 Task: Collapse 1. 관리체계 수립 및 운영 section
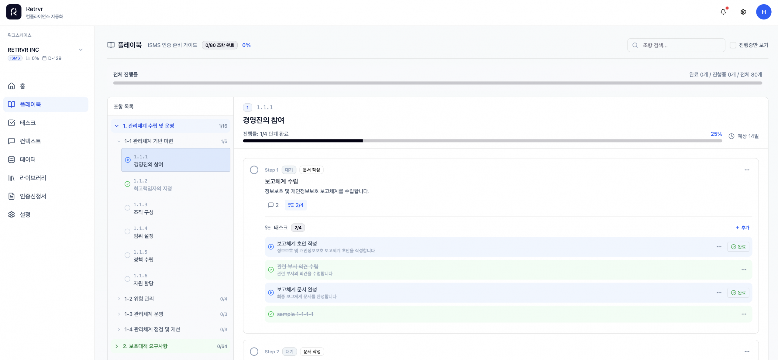(x=117, y=126)
